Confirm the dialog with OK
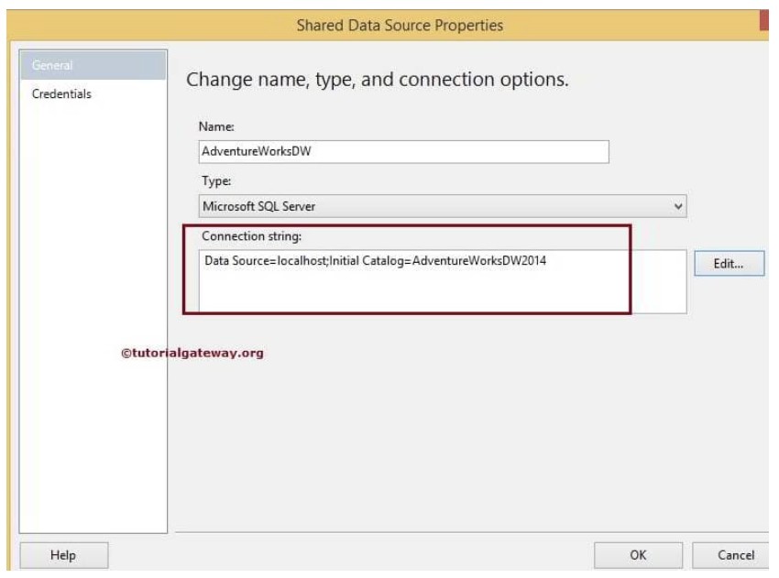The height and width of the screenshot is (578, 779). pos(638,555)
